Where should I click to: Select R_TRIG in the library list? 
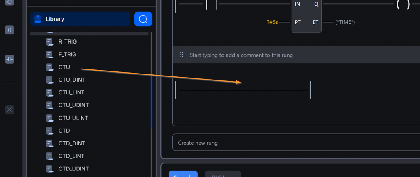click(67, 41)
